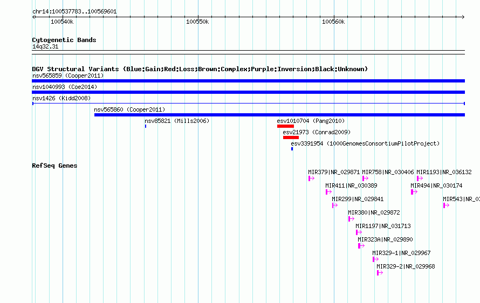This screenshot has width=480, height=303.
Task: Click the MIR380 gene arrow glyph
Action: tap(351, 219)
